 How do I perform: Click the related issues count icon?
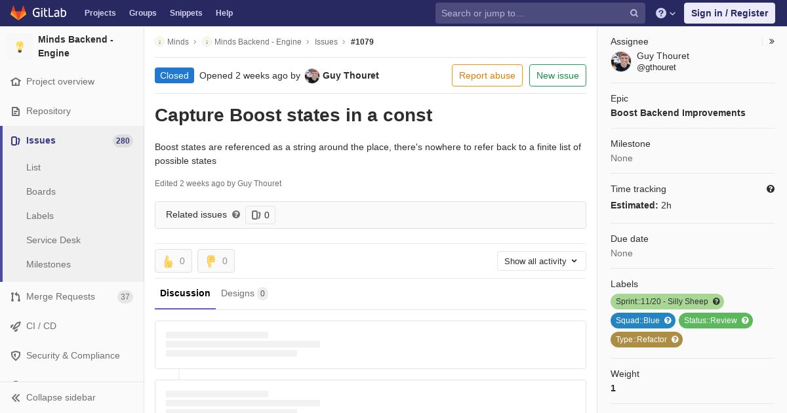coord(256,215)
